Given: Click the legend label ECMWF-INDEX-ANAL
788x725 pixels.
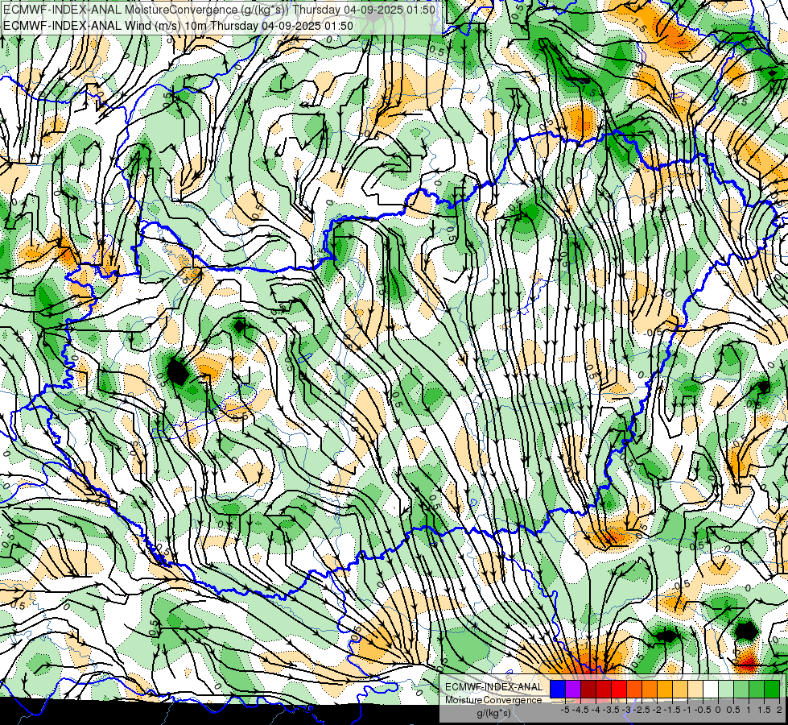Looking at the screenshot, I should click(x=493, y=687).
